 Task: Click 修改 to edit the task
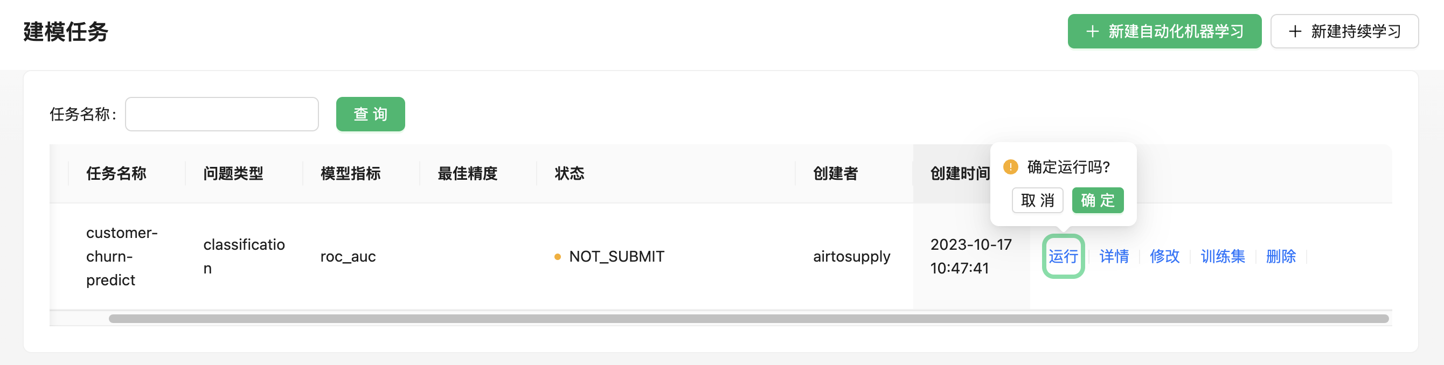click(1164, 256)
